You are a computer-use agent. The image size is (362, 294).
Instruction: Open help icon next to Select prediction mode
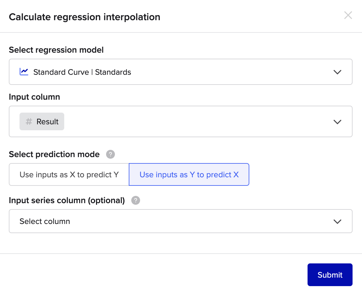click(110, 154)
